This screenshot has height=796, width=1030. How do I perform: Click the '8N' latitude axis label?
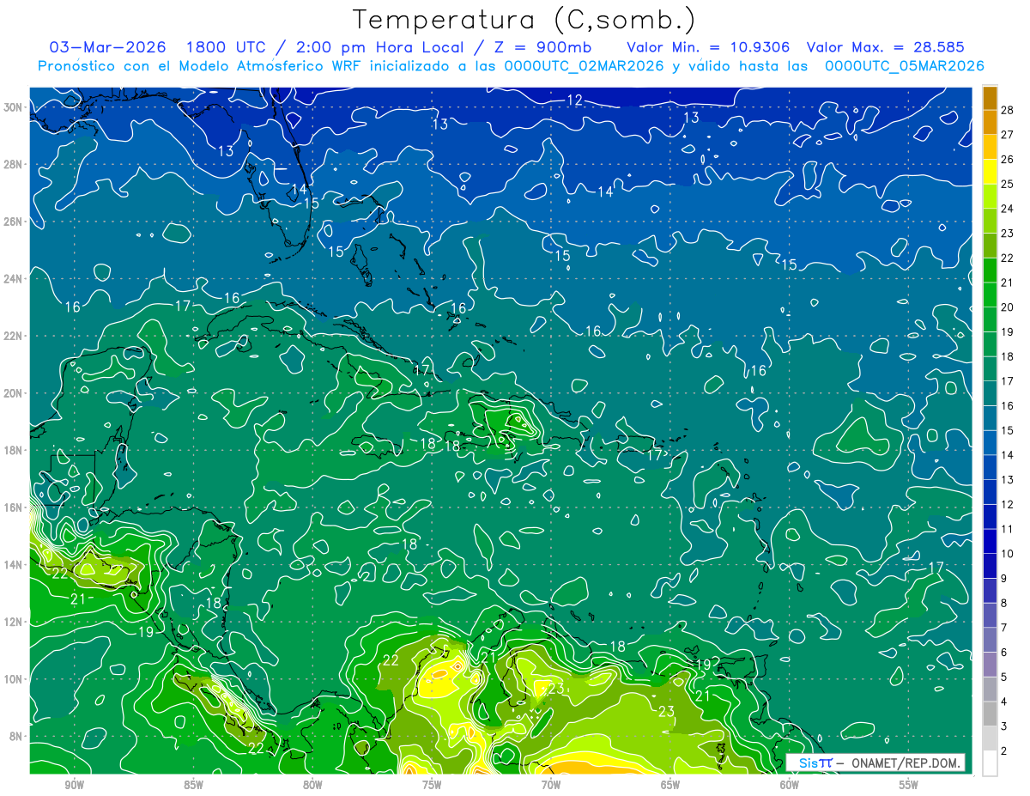(x=16, y=736)
